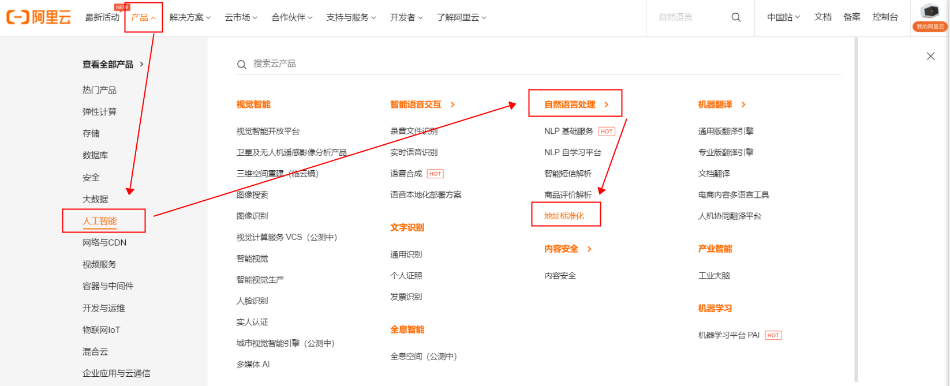Viewport: 950px width, 386px height.
Task: Click the magnifier icon beside 搜索云产品
Action: pos(242,65)
